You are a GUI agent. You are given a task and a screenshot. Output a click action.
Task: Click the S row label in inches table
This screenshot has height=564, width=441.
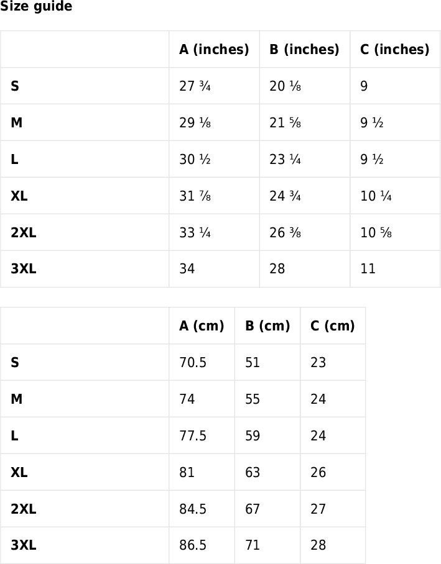[x=15, y=86]
